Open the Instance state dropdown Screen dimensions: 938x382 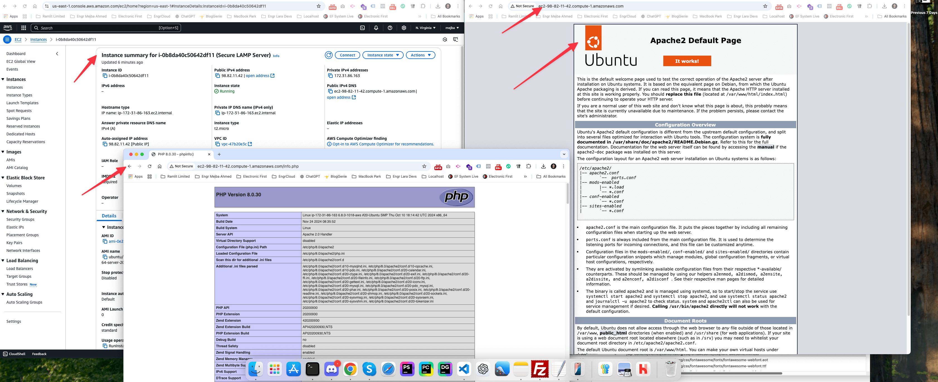[383, 55]
